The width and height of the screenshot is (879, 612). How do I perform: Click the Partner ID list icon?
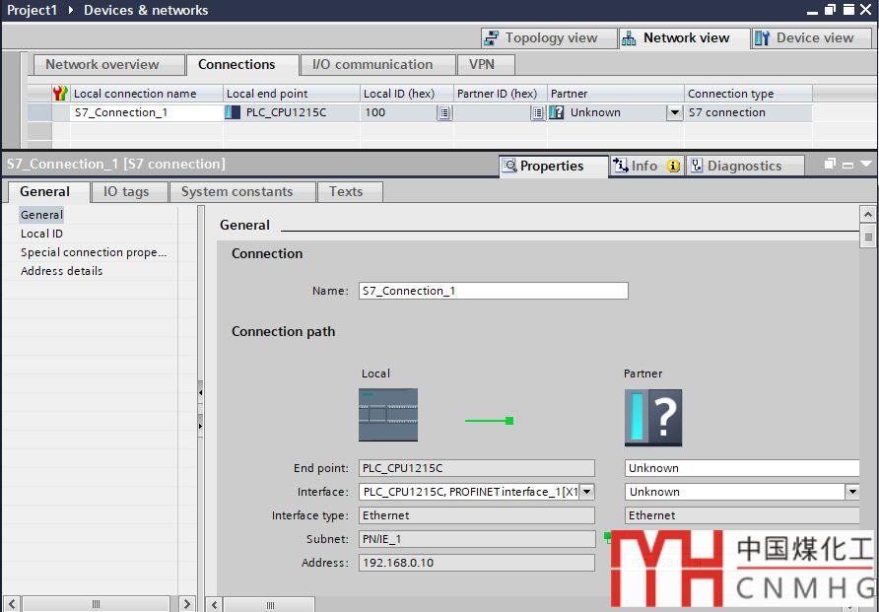537,113
